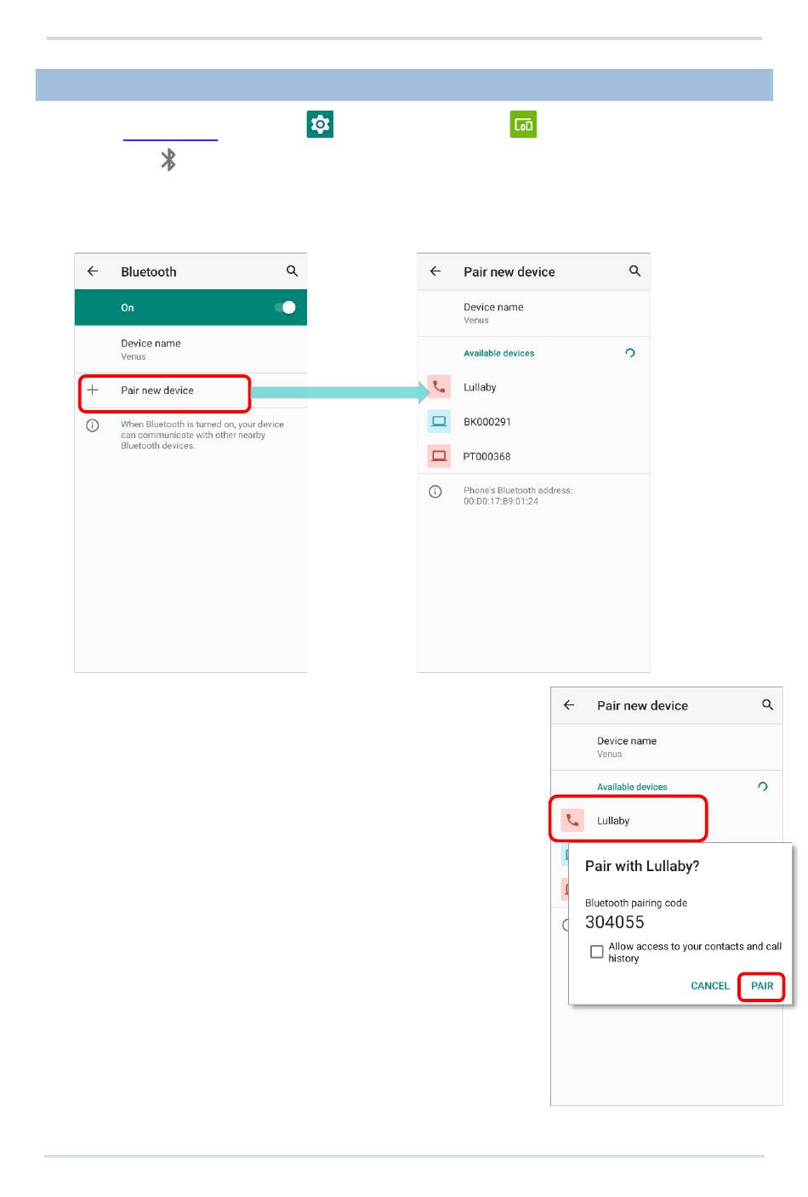Click PAIR in the Lullaby dialog
This screenshot has height=1197, width=808.
[x=762, y=986]
